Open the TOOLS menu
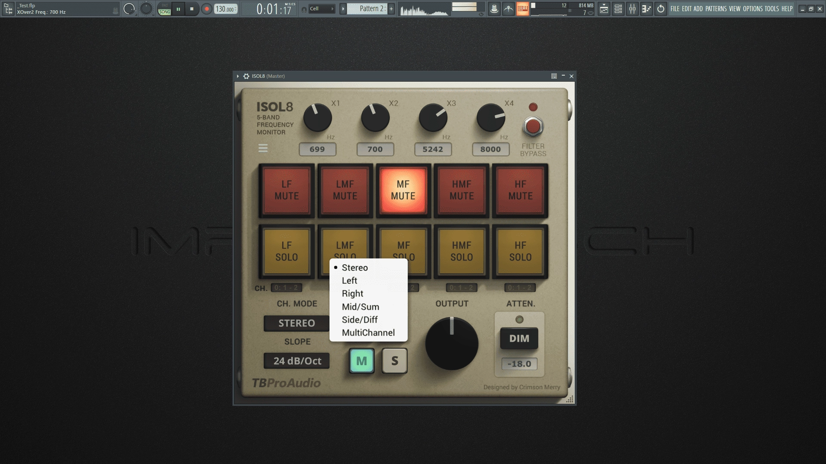826x464 pixels. [772, 9]
